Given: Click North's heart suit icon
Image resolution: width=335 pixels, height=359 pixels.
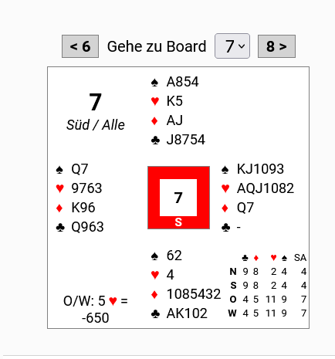Looking at the screenshot, I should (x=155, y=101).
